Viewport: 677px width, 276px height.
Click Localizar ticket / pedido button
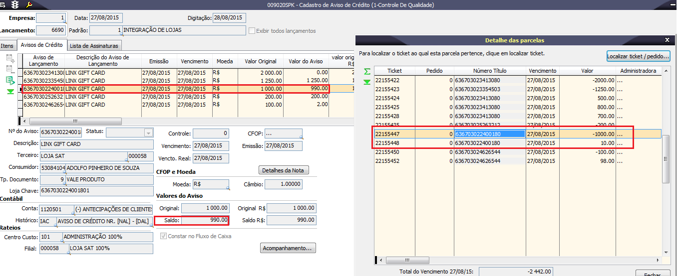click(x=638, y=56)
